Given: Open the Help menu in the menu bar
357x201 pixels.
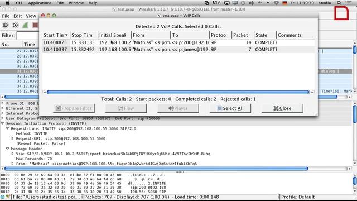Looking at the screenshot, I should click(93, 3).
